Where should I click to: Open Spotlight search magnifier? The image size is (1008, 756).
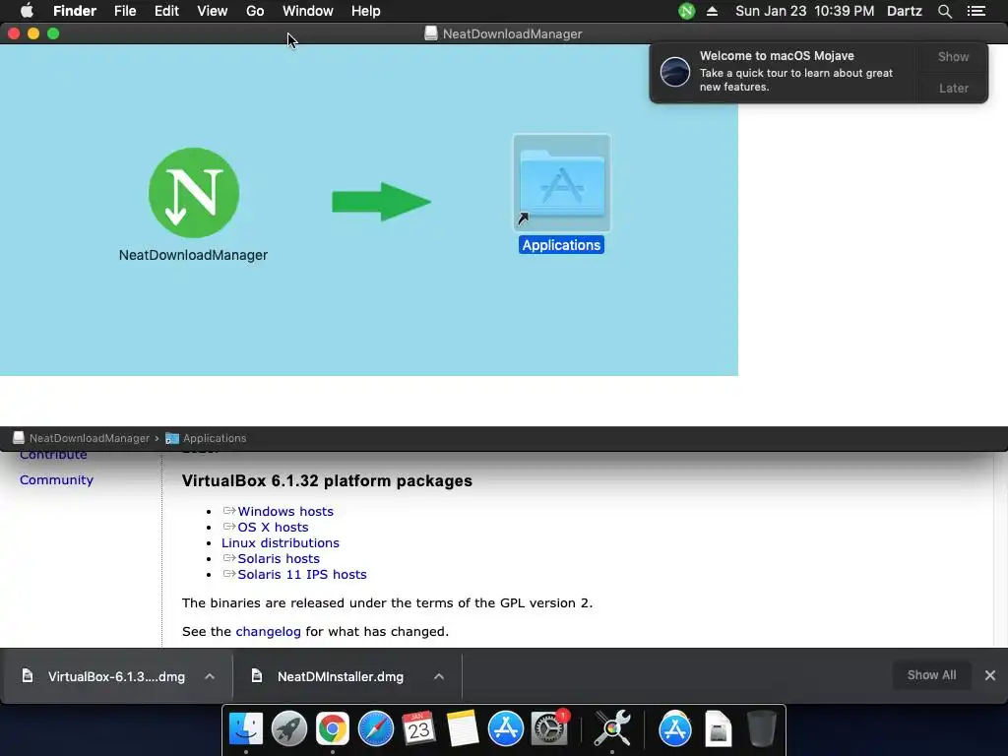coord(944,11)
